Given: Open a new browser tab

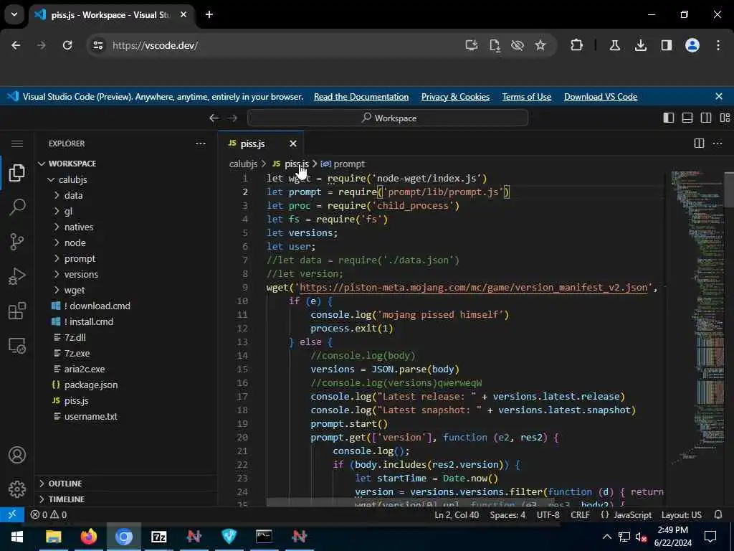Looking at the screenshot, I should 209,14.
